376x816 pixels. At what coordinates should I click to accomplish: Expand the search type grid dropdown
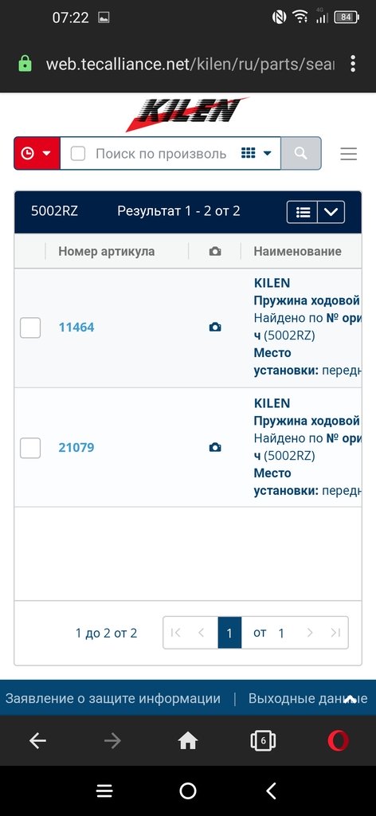pyautogui.click(x=257, y=153)
